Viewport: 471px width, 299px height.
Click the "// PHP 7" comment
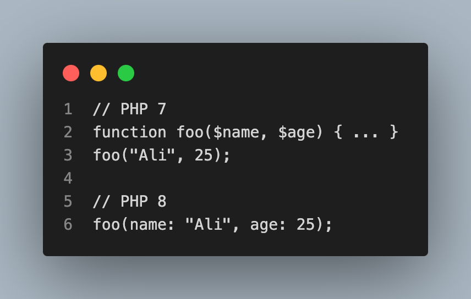click(130, 109)
